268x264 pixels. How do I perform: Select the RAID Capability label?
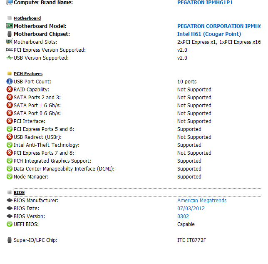pos(31,90)
